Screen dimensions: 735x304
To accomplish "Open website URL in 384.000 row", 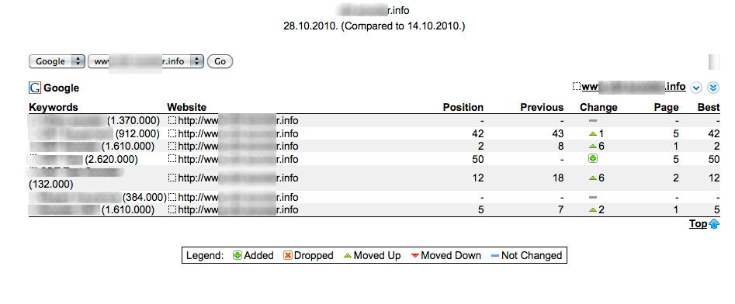I will (237, 197).
